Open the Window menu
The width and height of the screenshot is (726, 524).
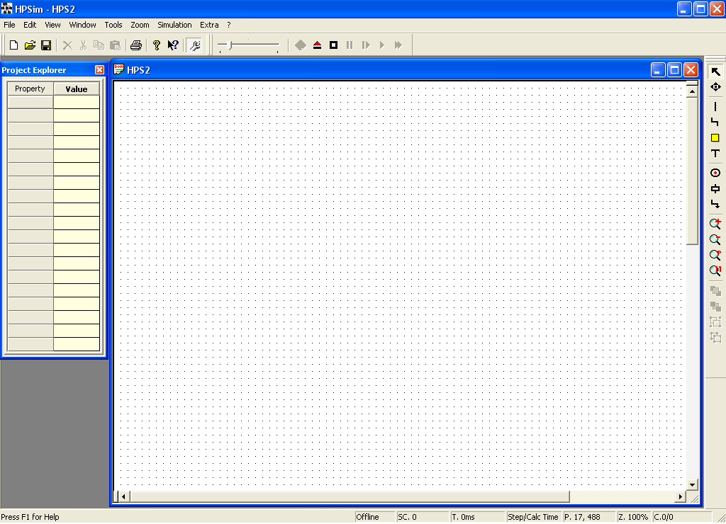pyautogui.click(x=82, y=25)
